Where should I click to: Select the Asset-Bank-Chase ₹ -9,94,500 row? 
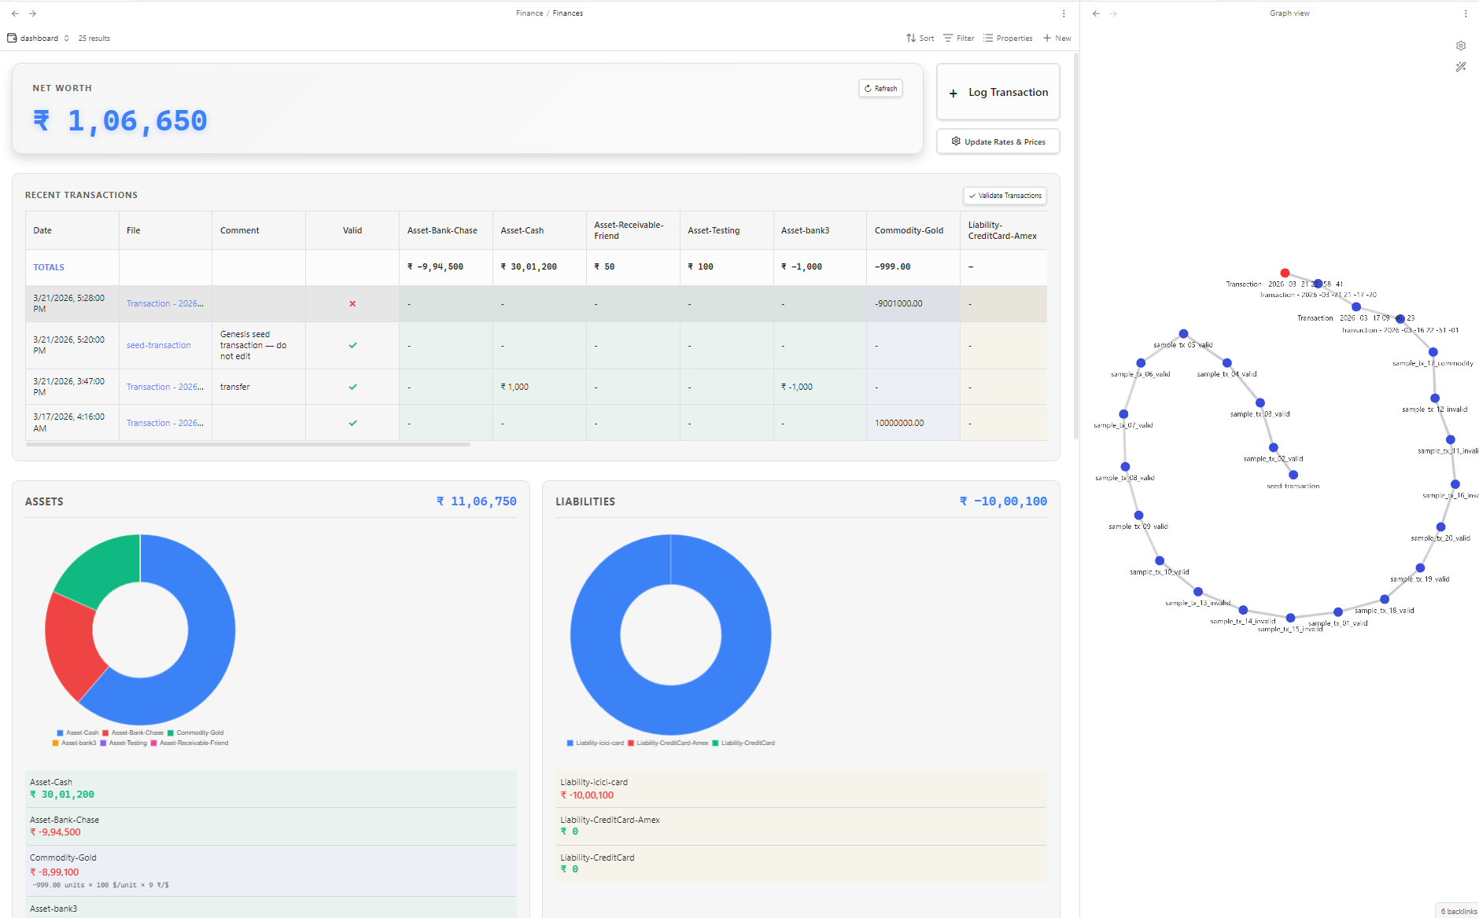point(271,826)
